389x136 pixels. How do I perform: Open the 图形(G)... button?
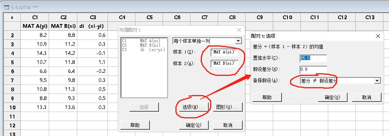click(x=228, y=107)
